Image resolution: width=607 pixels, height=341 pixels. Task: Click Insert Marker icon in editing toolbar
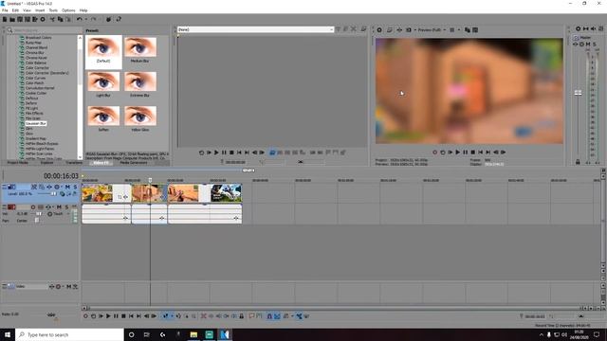[x=251, y=316]
